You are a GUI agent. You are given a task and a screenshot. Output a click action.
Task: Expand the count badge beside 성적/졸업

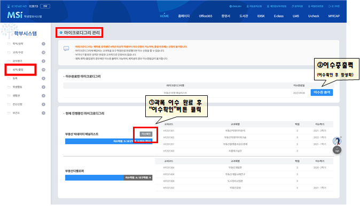point(43,70)
